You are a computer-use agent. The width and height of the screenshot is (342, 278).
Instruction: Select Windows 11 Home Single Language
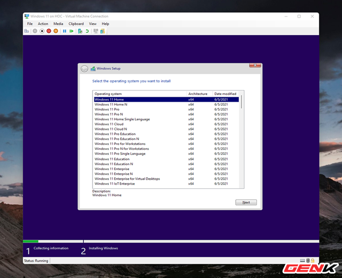coord(166,119)
